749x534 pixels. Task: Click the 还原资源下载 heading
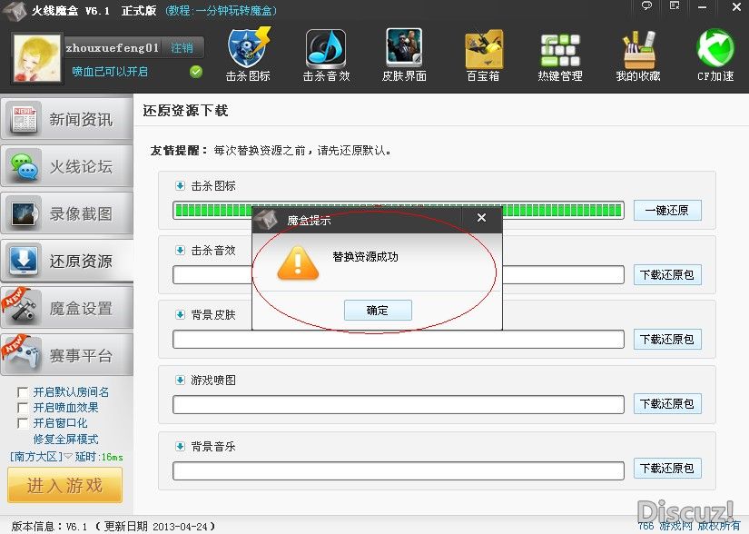click(x=185, y=111)
